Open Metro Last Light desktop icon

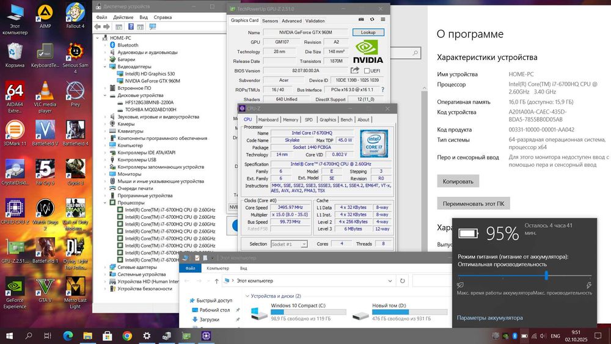click(x=75, y=293)
